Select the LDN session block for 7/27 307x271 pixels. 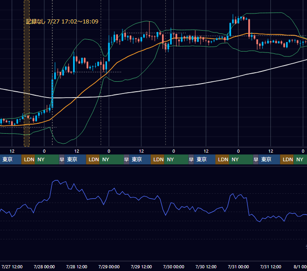pos(28,159)
